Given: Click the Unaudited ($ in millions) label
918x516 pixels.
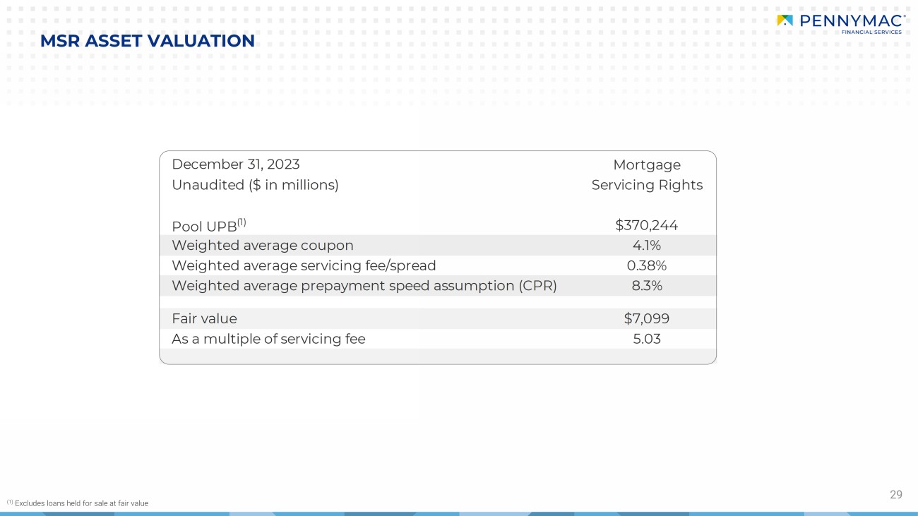Looking at the screenshot, I should [x=255, y=185].
